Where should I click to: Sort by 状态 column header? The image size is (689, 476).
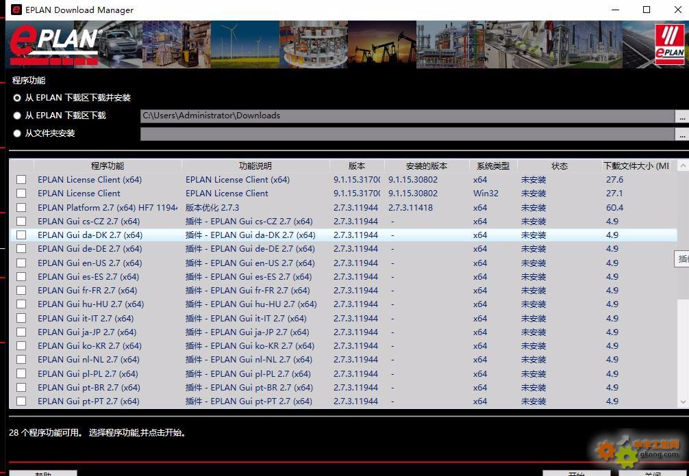560,166
